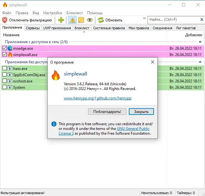Check the SppExtComObj.exe checkbox

(x=5, y=75)
